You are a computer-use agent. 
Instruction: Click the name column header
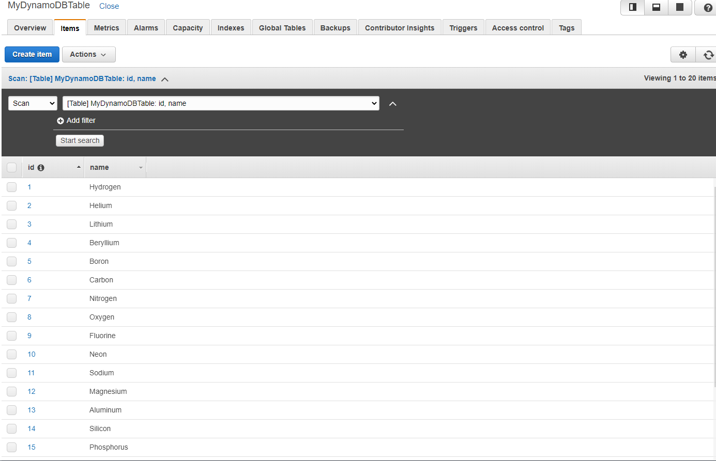click(115, 167)
